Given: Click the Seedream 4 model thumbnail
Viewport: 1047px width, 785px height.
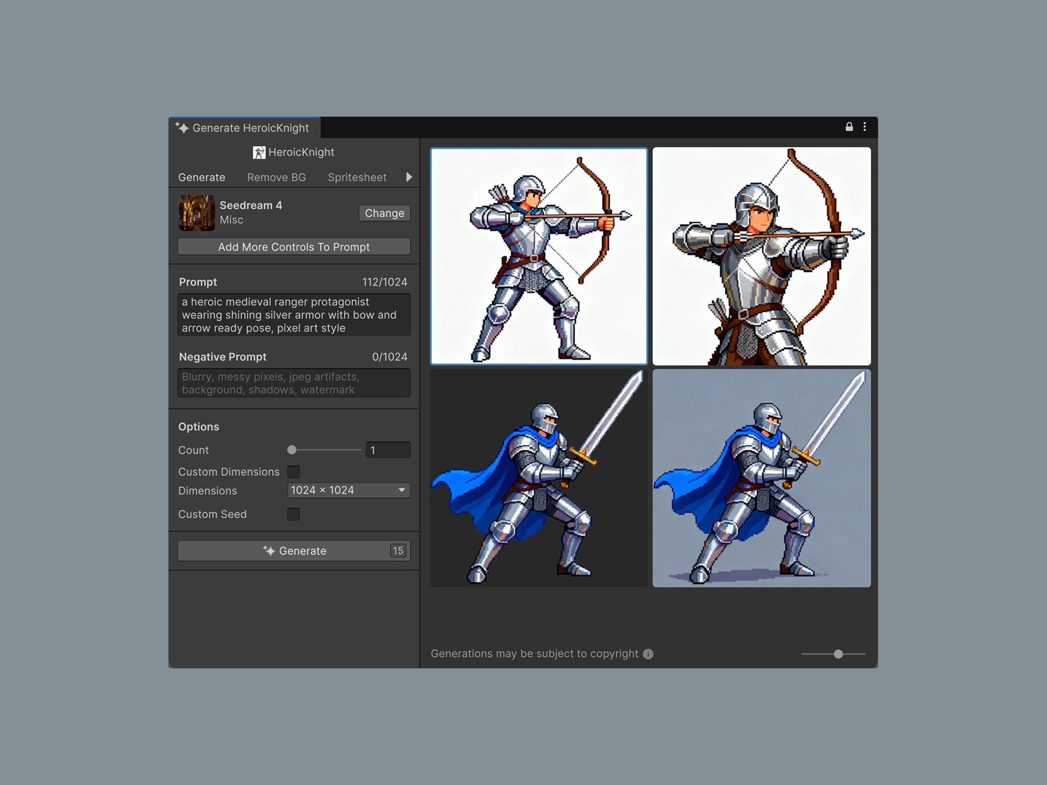Looking at the screenshot, I should (197, 213).
